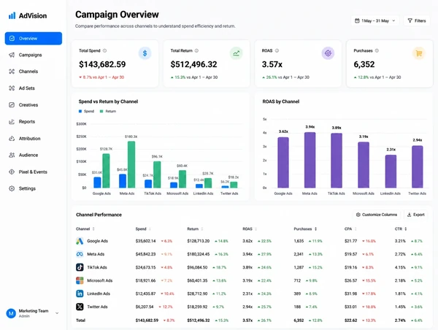This screenshot has width=438, height=330.
Task: Open the Campaigns sidebar item
Action: pos(34,55)
